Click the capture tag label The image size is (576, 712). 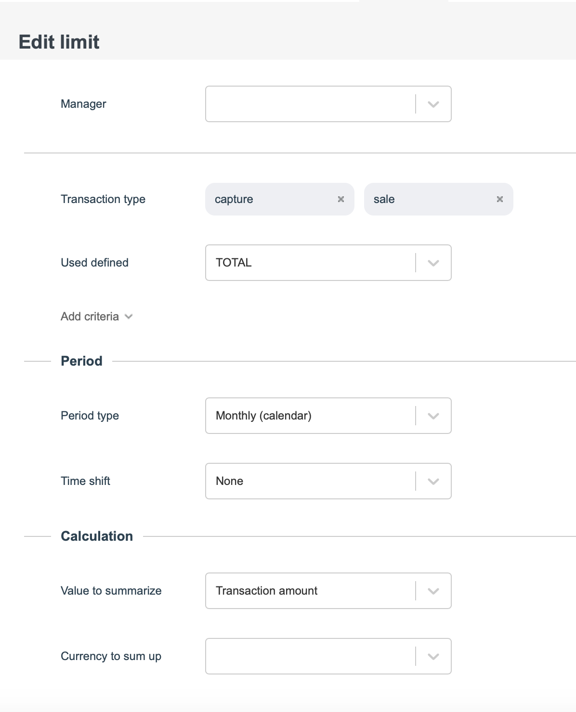click(234, 199)
